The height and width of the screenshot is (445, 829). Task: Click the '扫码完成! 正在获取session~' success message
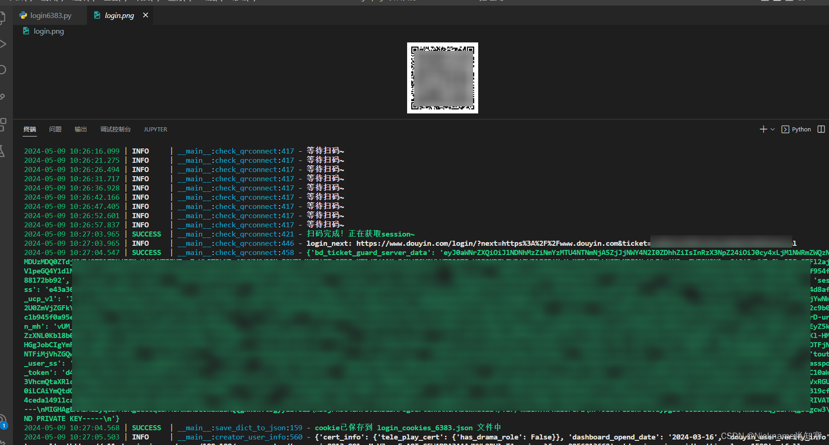tap(360, 234)
